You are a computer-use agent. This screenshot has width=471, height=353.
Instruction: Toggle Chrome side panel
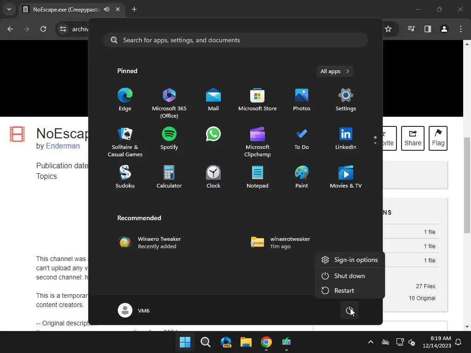pos(427,29)
